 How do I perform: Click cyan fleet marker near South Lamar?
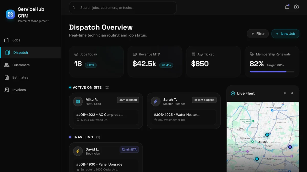[257, 159]
